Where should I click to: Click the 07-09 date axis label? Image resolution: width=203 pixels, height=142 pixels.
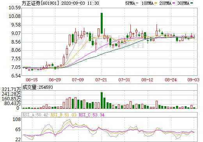pos(78,80)
